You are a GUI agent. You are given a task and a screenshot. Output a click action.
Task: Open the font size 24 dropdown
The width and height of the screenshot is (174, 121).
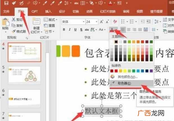(97, 22)
